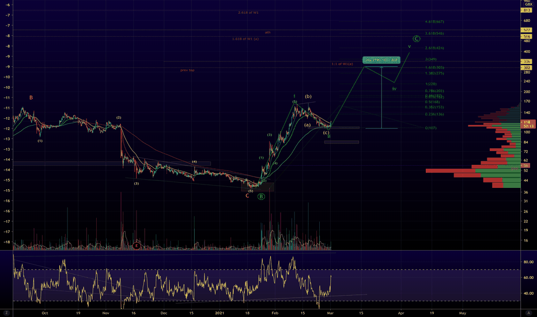Select Fibonacci level 2.618(424)

tap(434, 48)
